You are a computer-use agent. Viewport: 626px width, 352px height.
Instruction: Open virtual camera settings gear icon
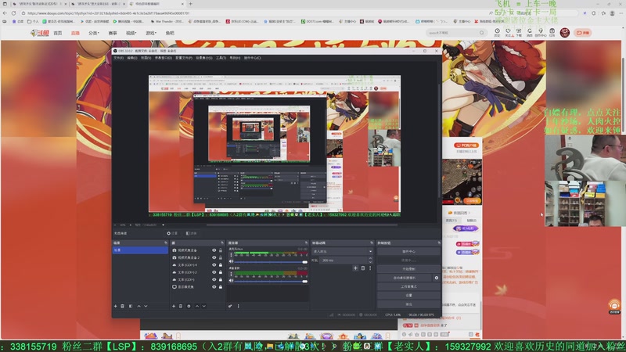[437, 278]
